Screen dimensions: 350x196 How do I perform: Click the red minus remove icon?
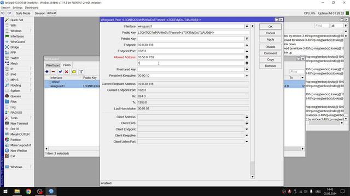tap(53, 71)
